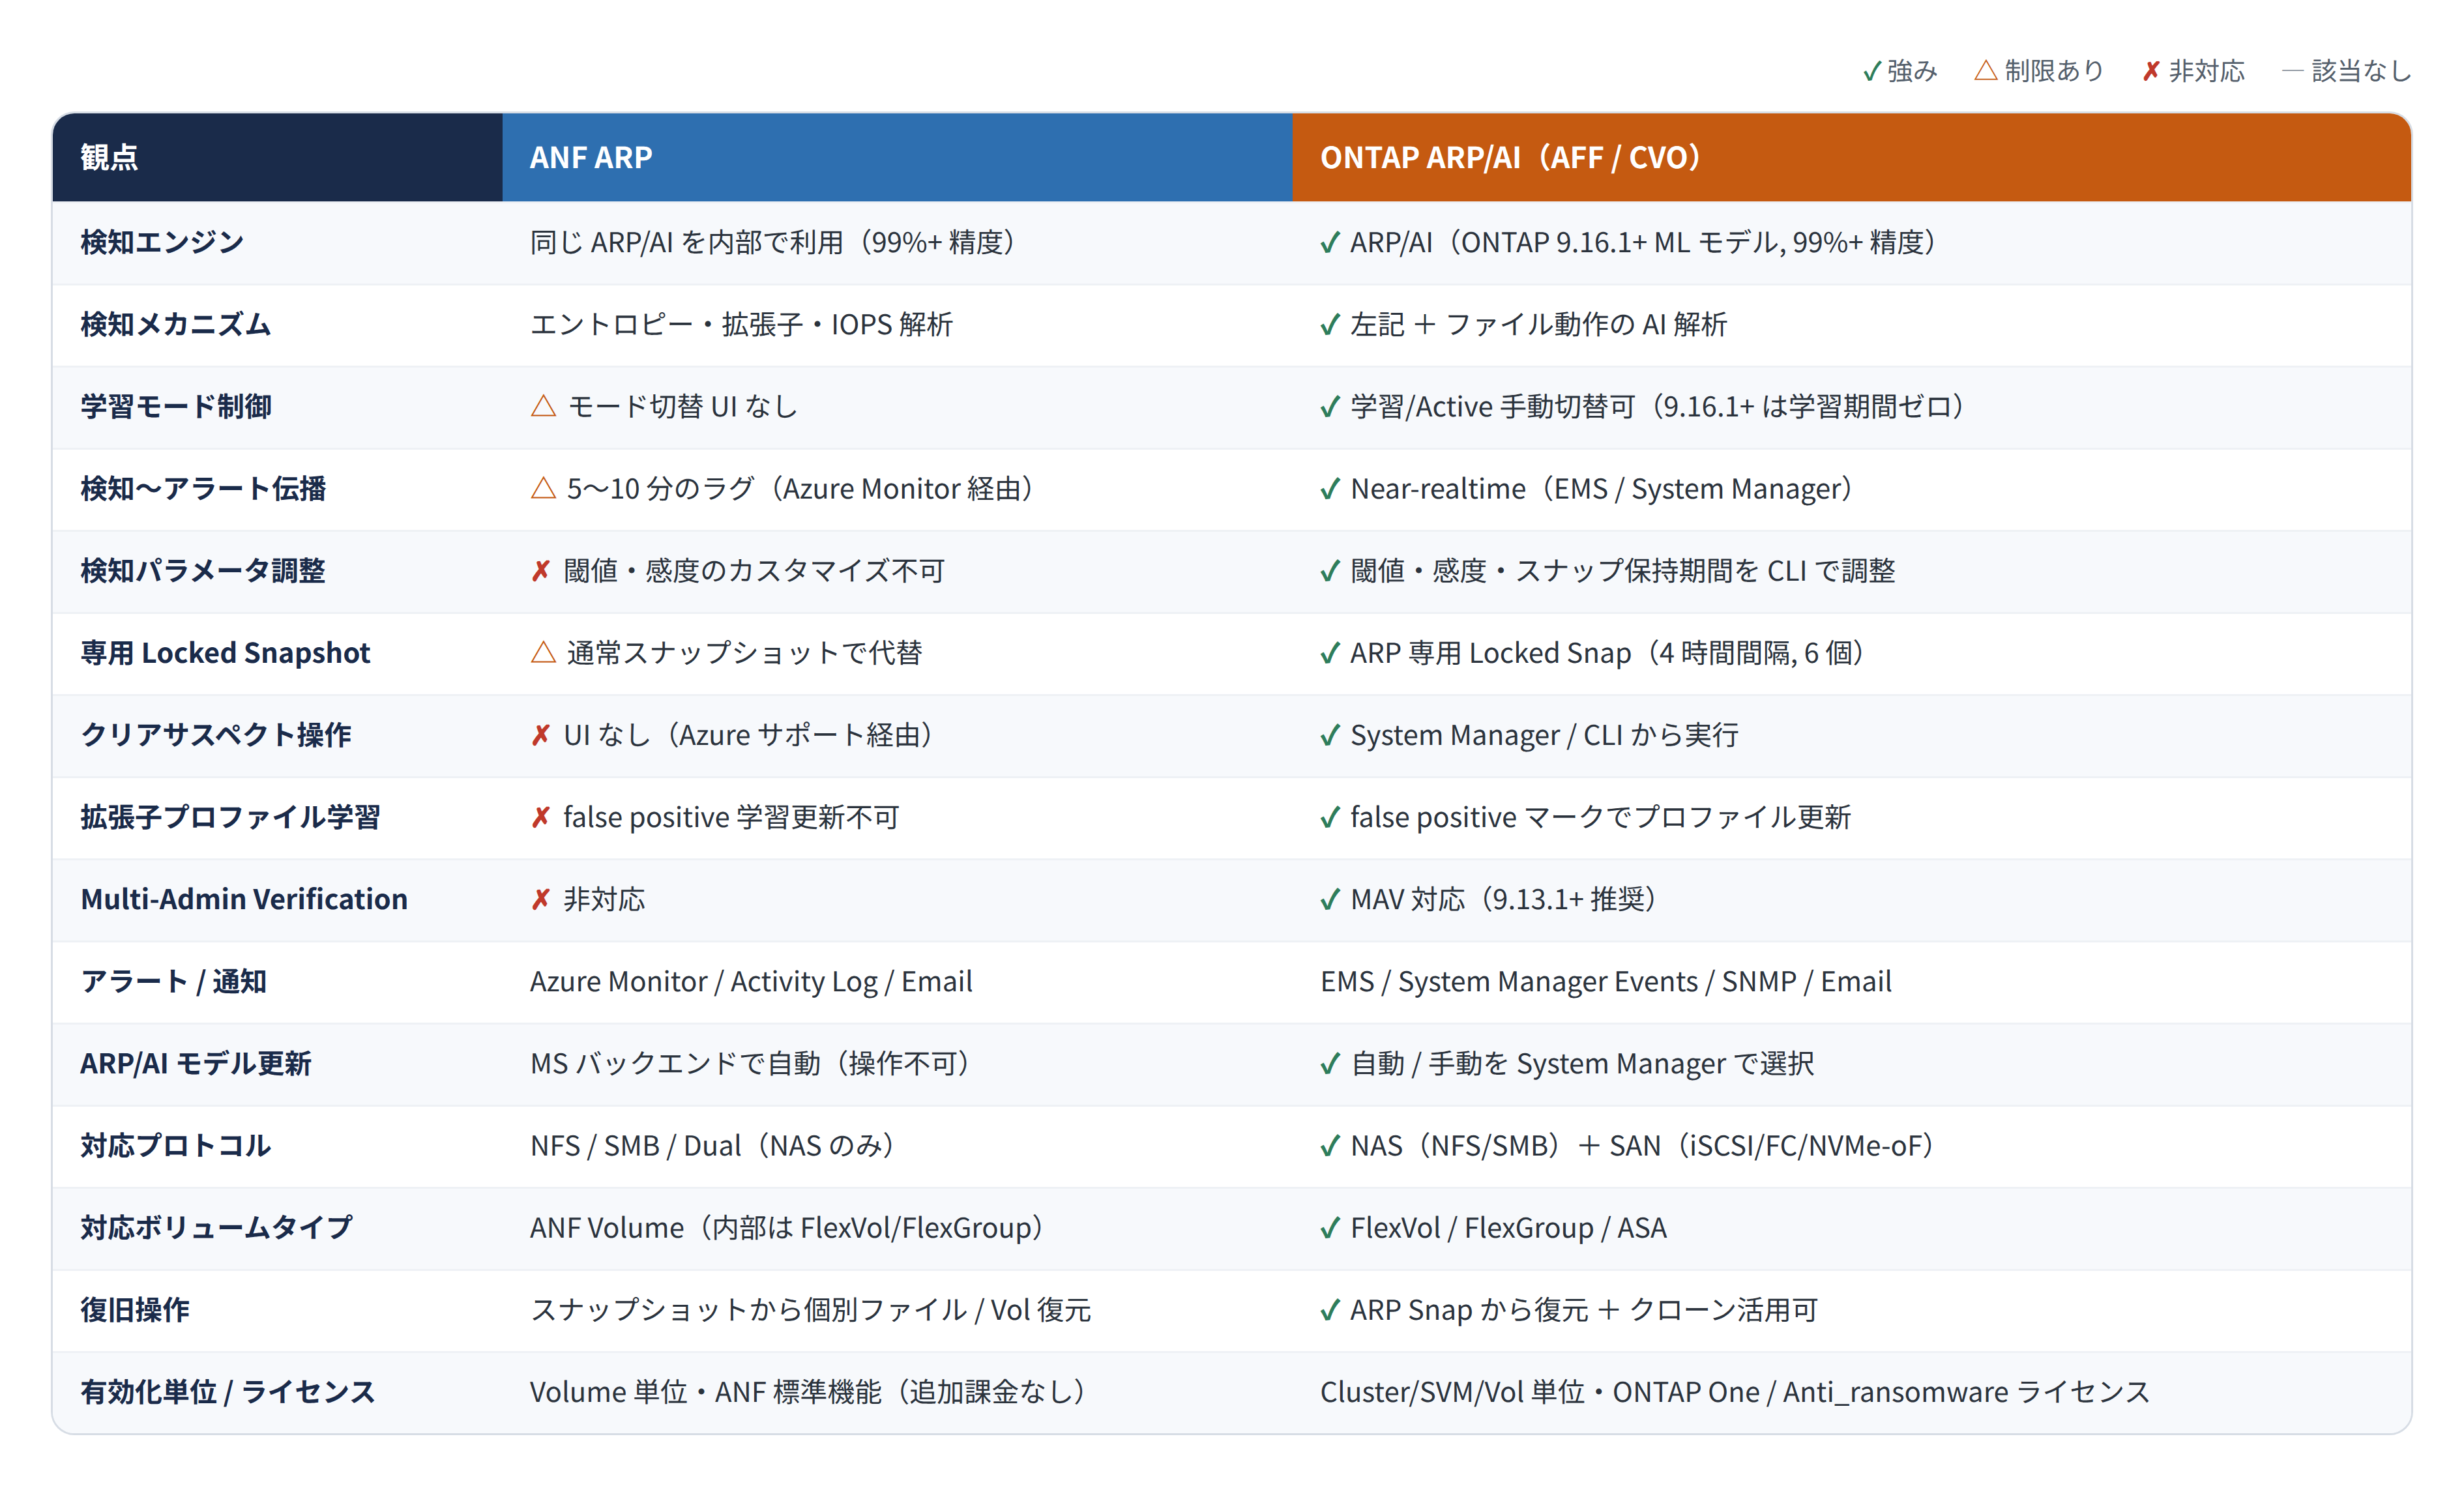The width and height of the screenshot is (2464, 1486).
Task: Click the triangle legend icon for 制限あり
Action: (x=1986, y=71)
